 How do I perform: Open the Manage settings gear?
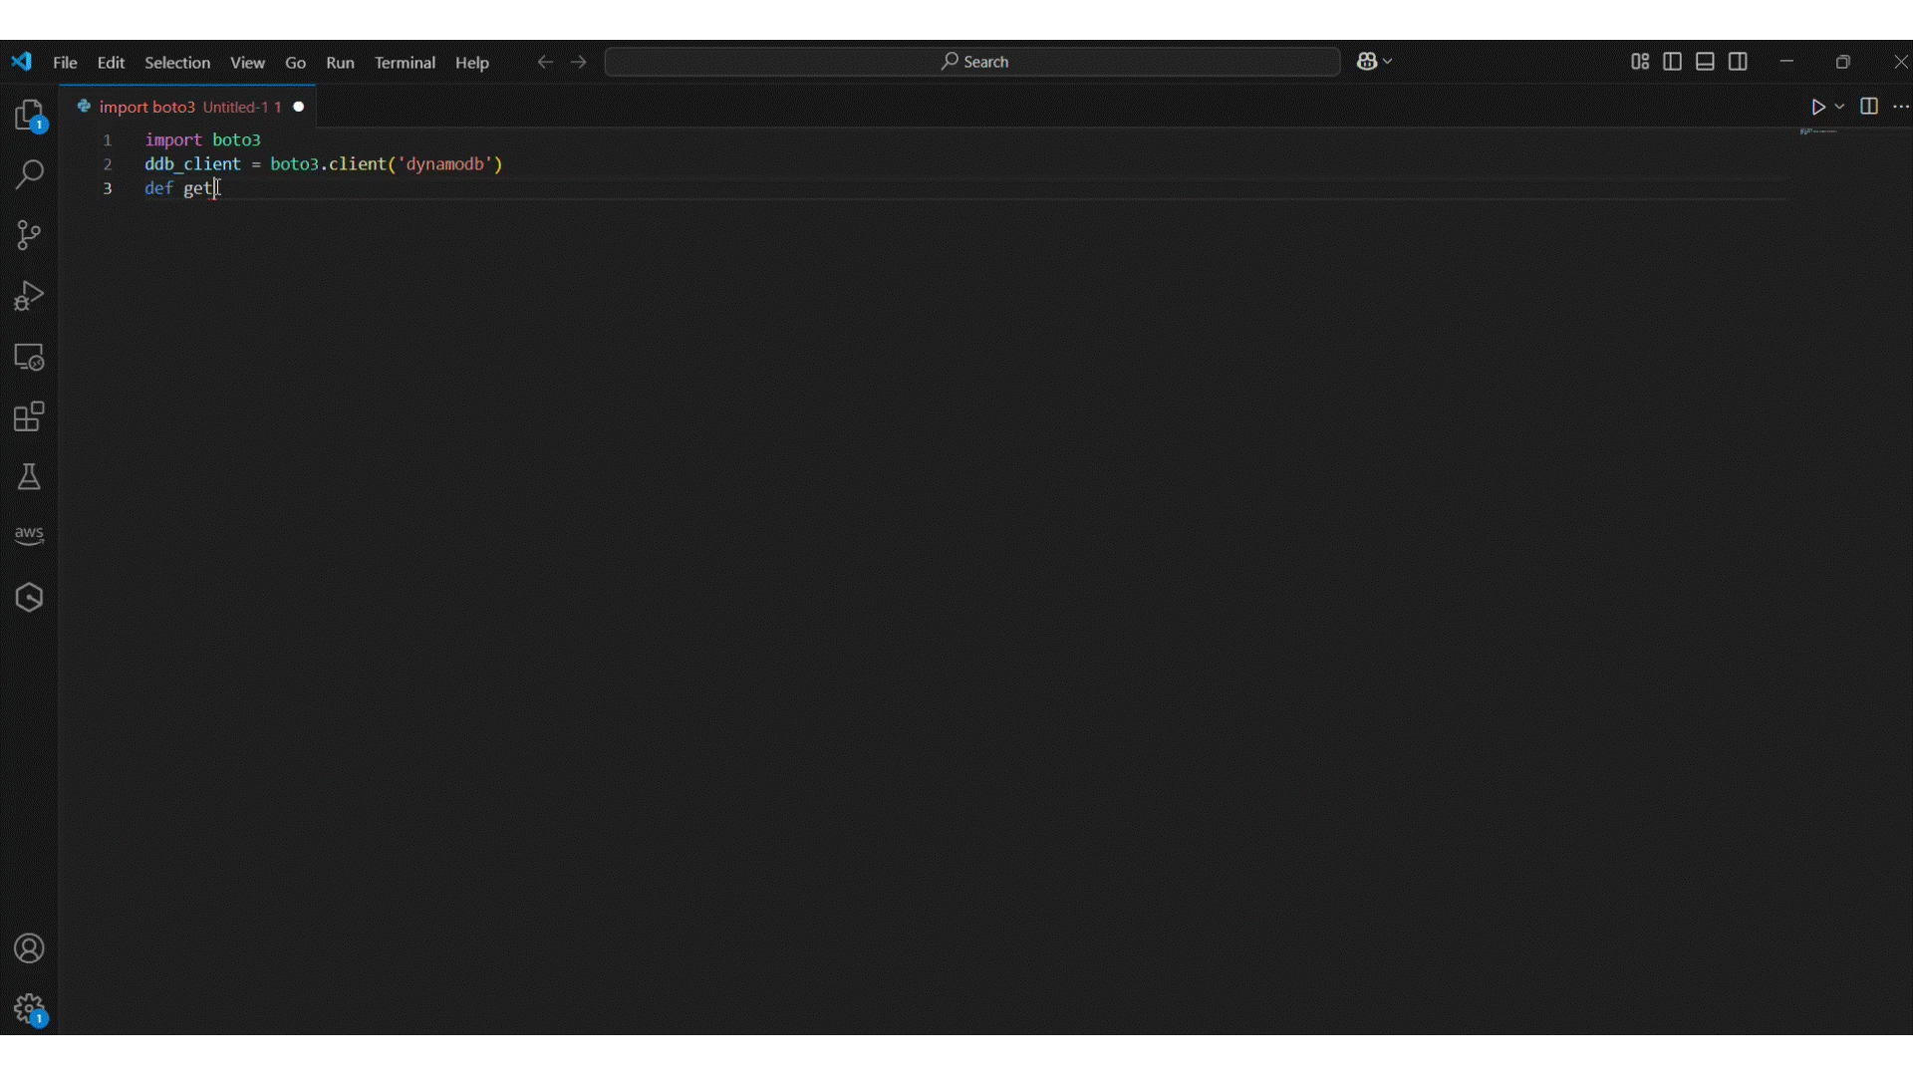click(30, 1010)
